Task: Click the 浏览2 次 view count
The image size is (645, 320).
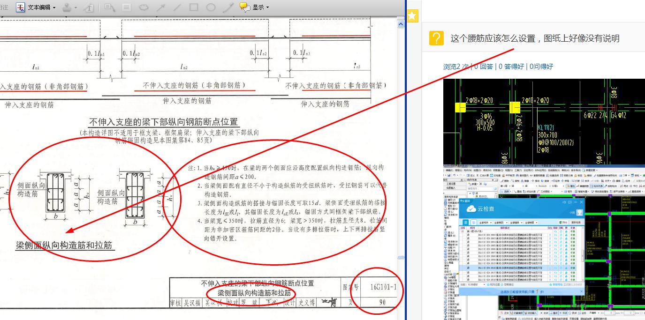Action: pyautogui.click(x=456, y=67)
